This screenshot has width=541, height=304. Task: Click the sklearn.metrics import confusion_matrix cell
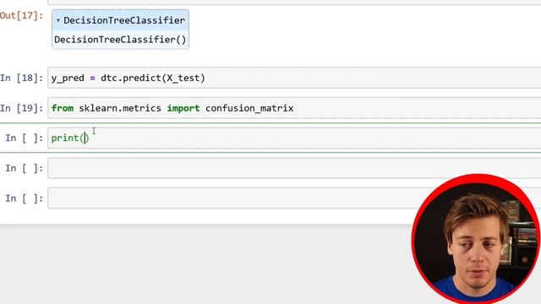click(294, 108)
